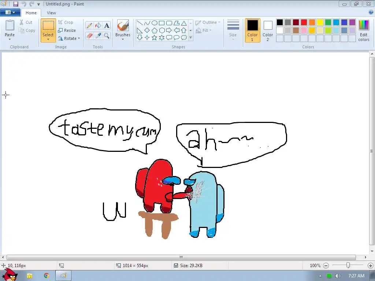Open Chrome from the taskbar
Viewport: 375px width, 281px height.
tap(47, 276)
